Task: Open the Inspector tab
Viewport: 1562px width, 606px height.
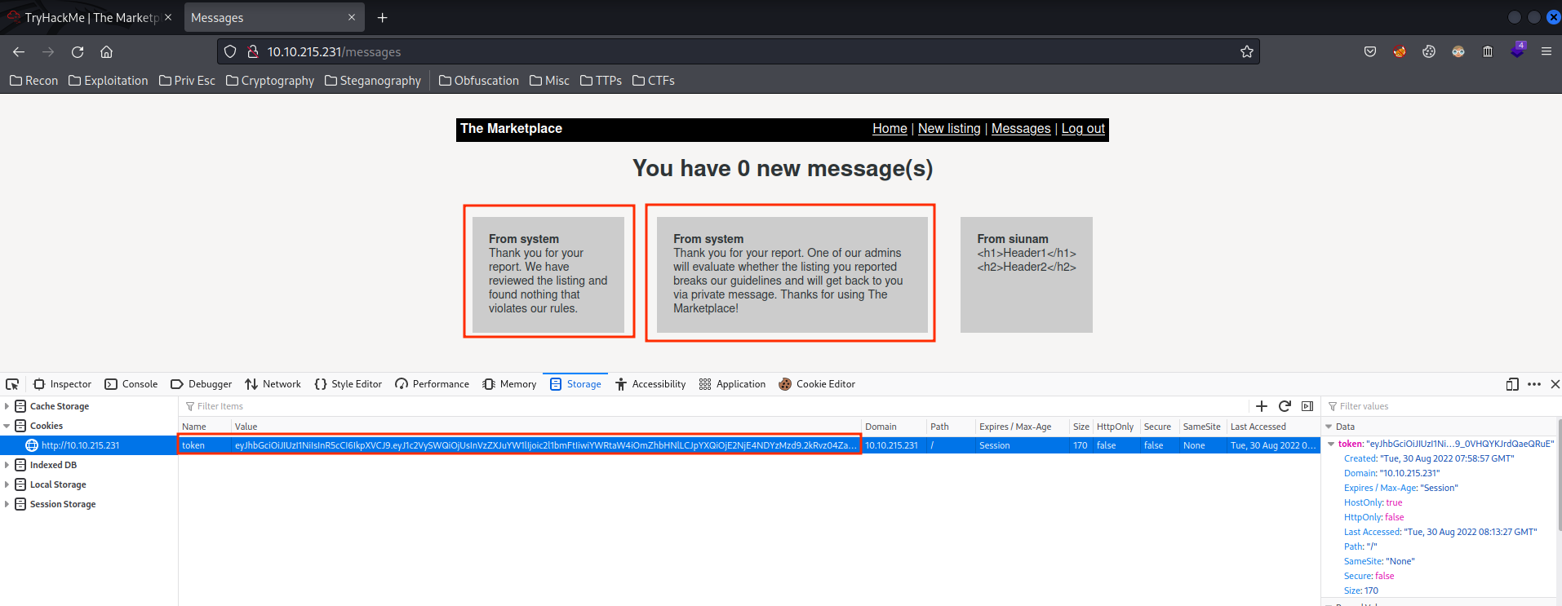Action: pos(62,384)
